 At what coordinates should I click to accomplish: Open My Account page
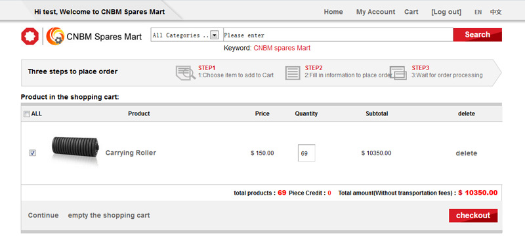[x=375, y=12]
